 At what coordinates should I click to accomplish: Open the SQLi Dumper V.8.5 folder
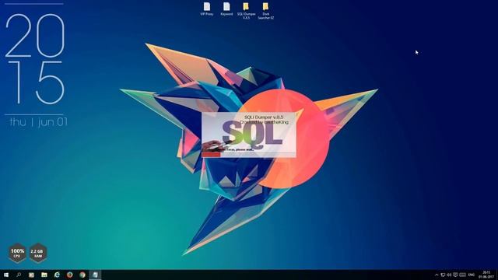click(x=246, y=11)
